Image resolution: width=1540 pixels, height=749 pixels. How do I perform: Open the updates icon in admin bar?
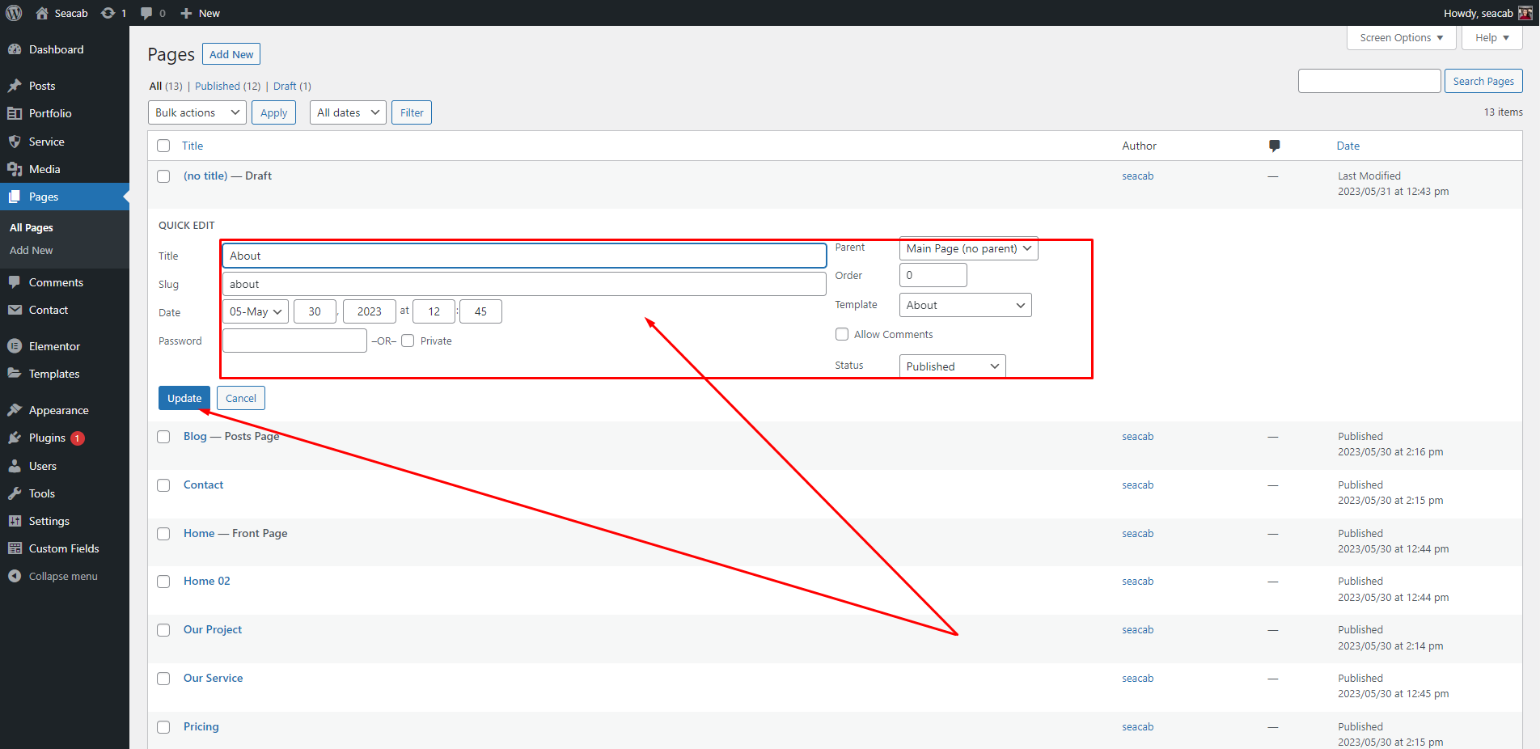(x=108, y=13)
